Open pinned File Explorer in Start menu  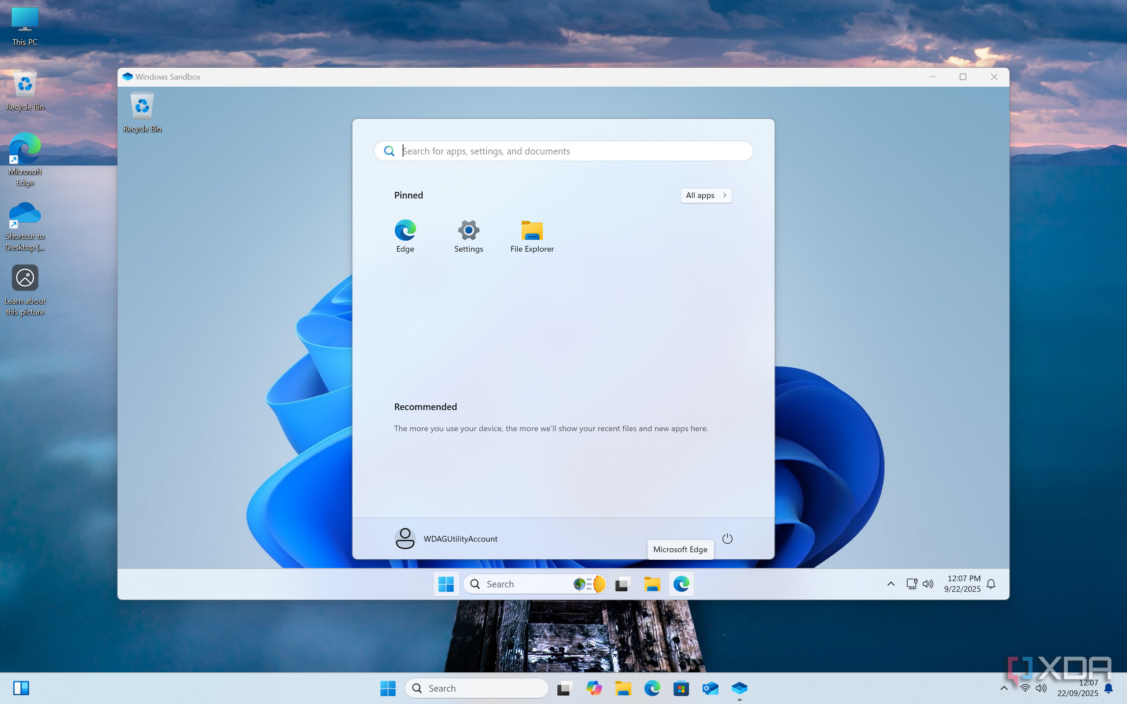[532, 235]
